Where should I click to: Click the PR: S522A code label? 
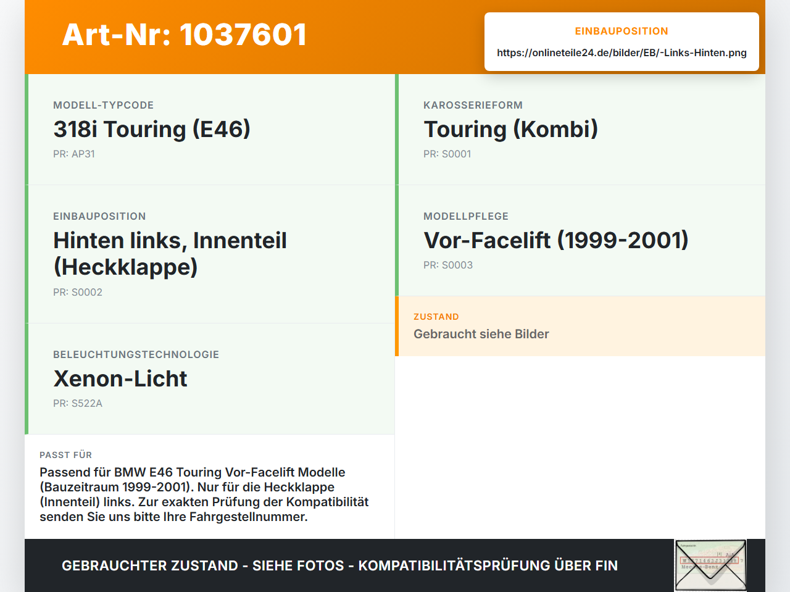(78, 403)
